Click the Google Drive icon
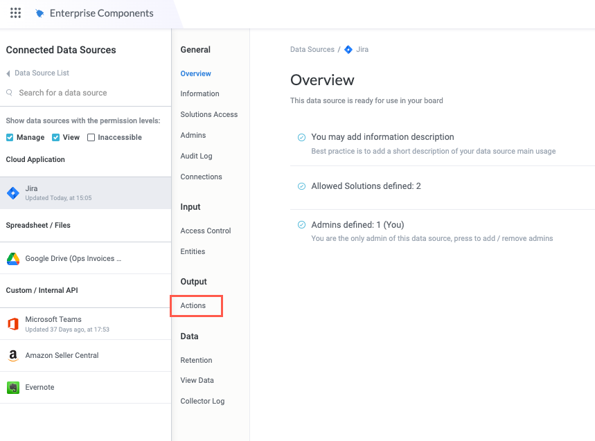Viewport: 595px width, 441px height. click(x=12, y=259)
